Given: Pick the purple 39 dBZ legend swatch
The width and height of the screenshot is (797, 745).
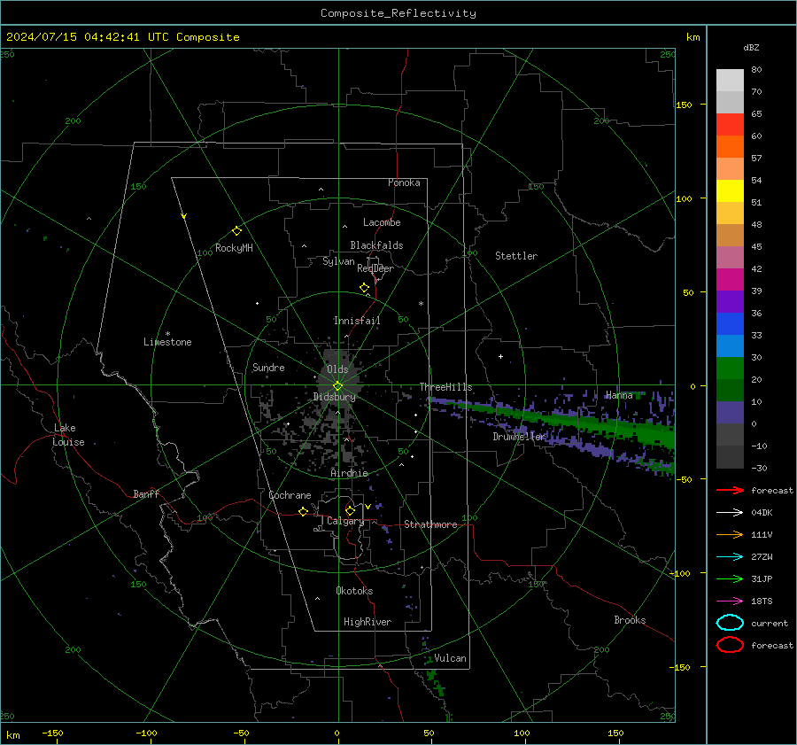Looking at the screenshot, I should click(x=730, y=301).
